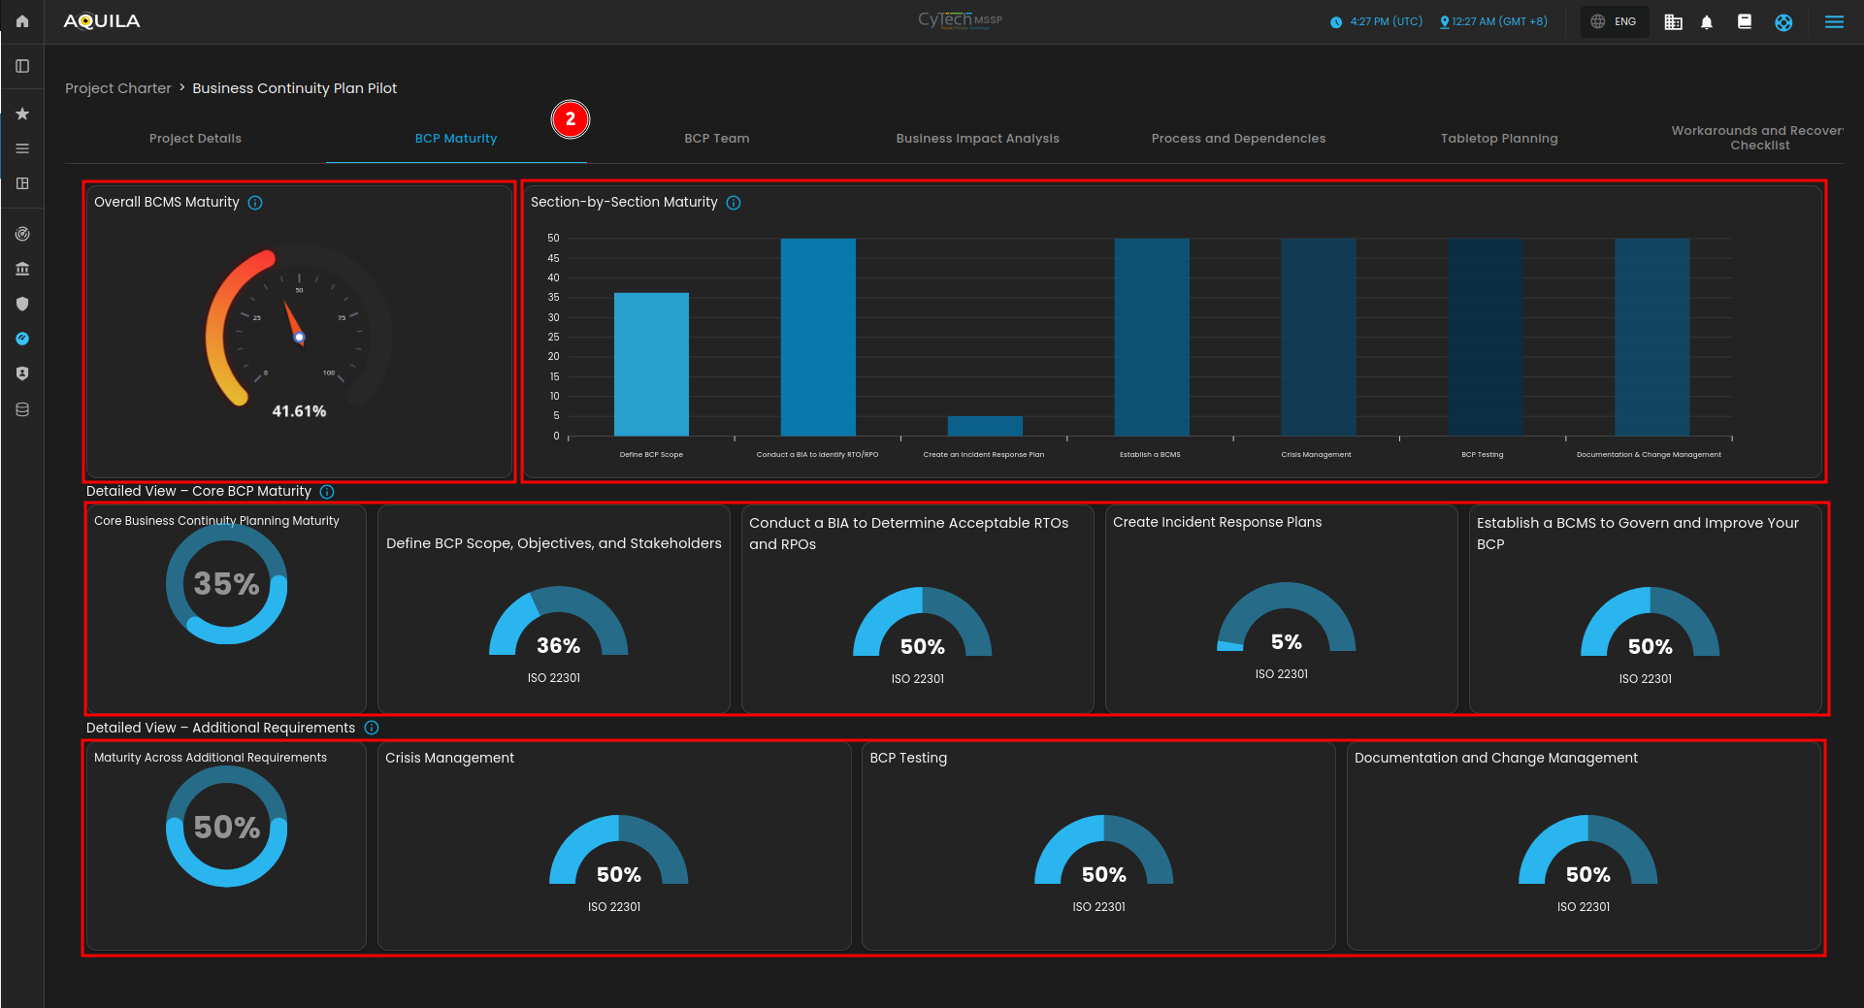Expand the sidebar list menu icon
Viewport: 1864px width, 1008px height.
22,148
